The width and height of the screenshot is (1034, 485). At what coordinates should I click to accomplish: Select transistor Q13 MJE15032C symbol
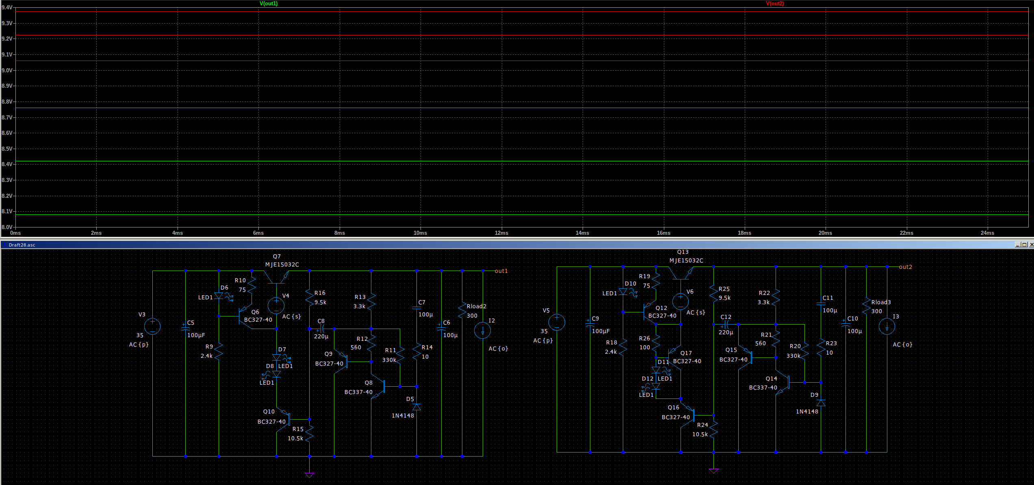click(681, 273)
